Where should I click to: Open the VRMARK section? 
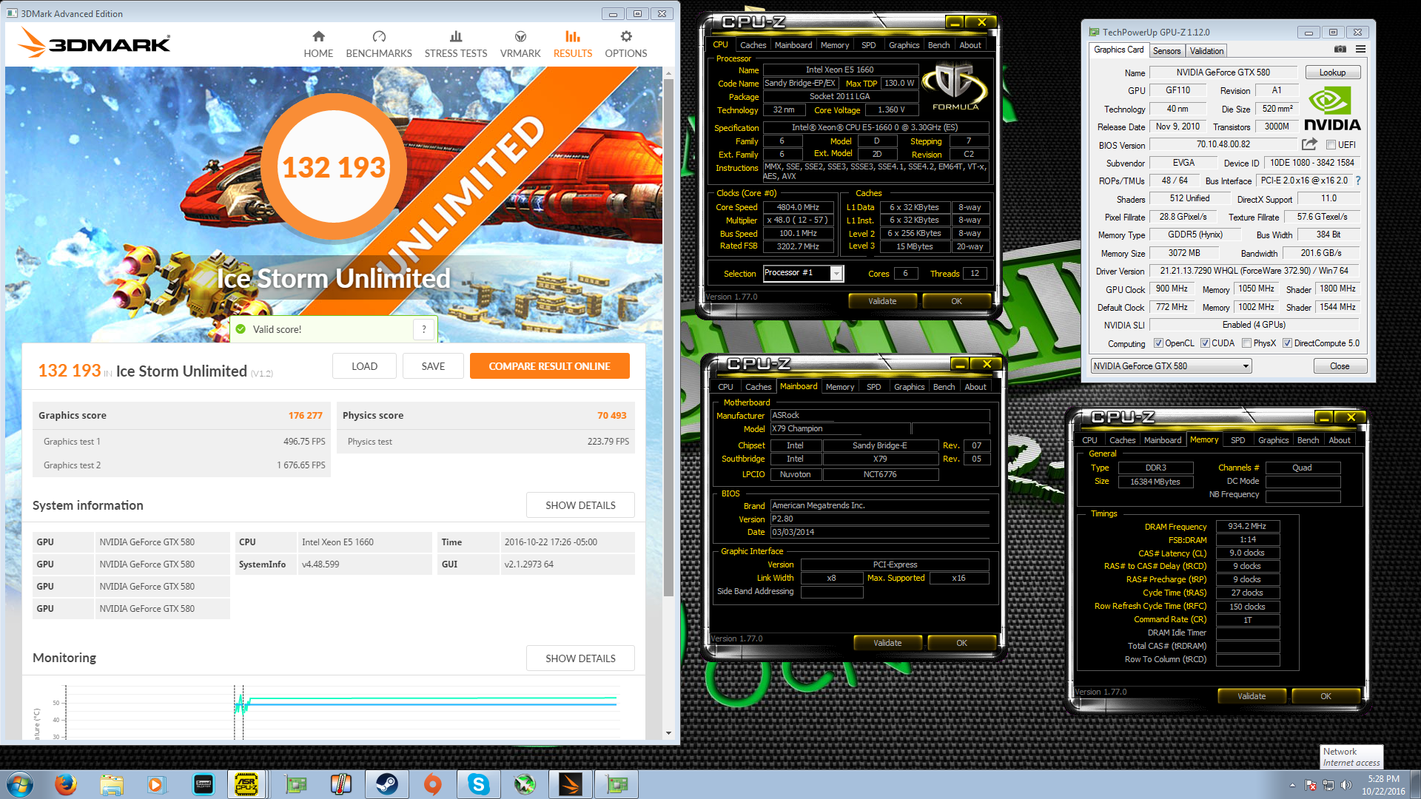point(520,44)
